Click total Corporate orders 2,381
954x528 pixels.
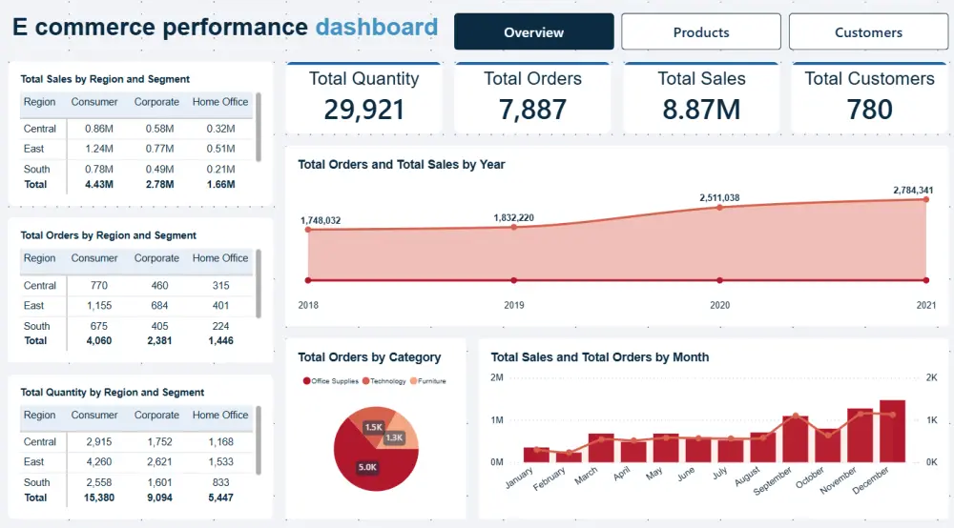pos(159,341)
